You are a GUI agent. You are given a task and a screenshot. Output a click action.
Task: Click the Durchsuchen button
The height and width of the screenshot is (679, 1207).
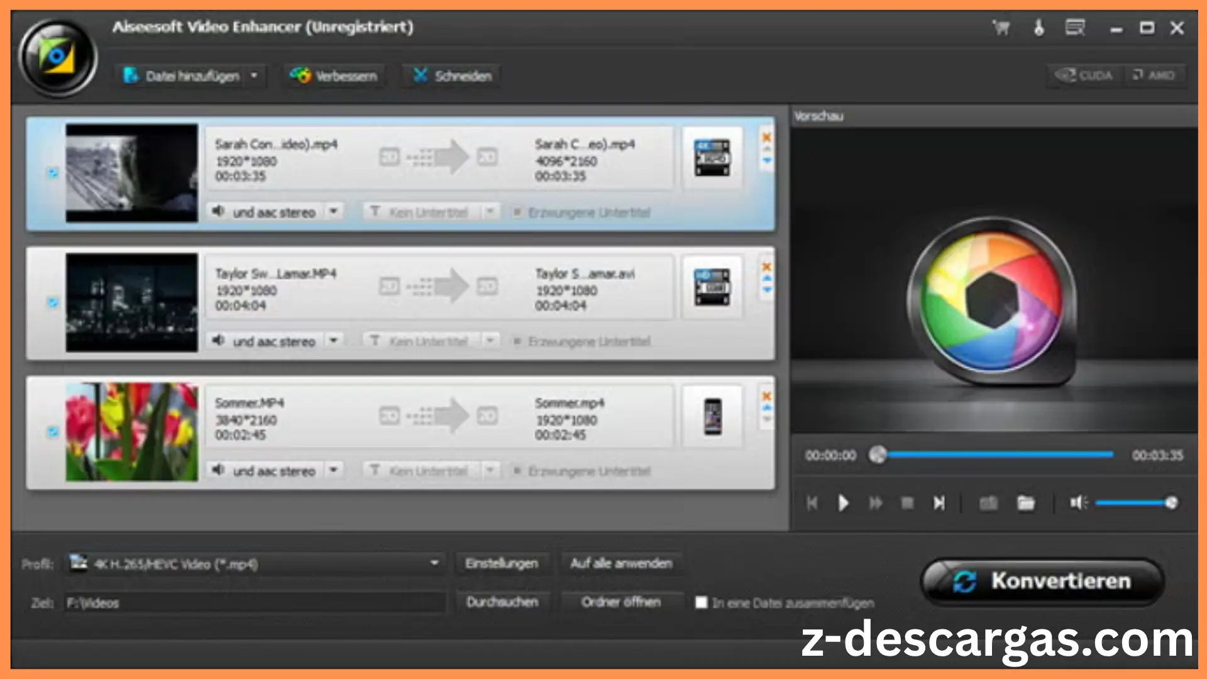point(502,602)
